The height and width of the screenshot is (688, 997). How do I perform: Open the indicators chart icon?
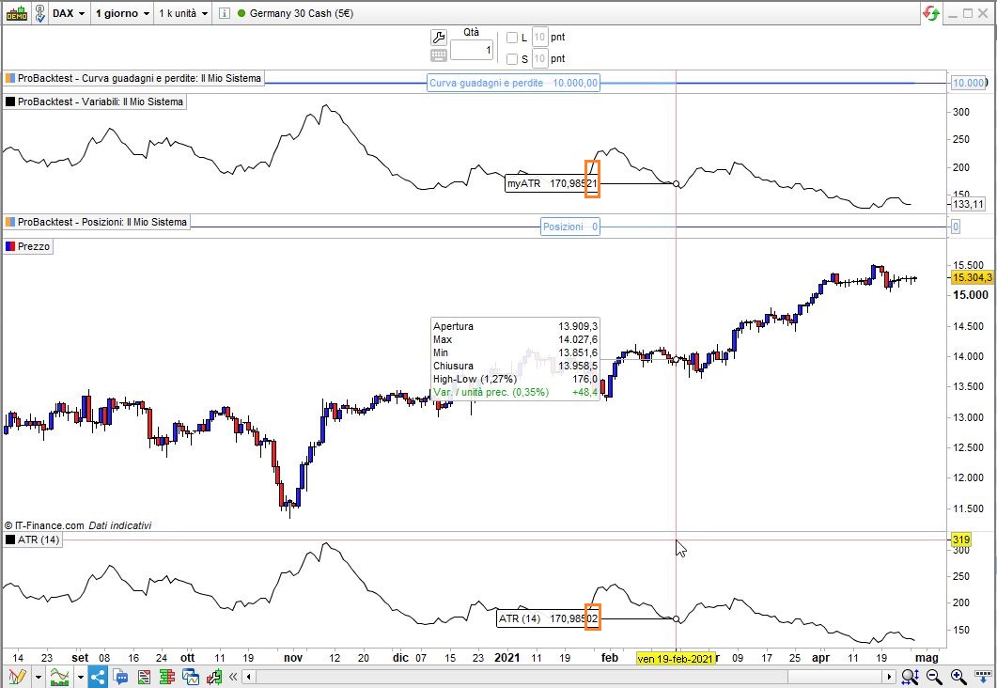click(x=59, y=677)
